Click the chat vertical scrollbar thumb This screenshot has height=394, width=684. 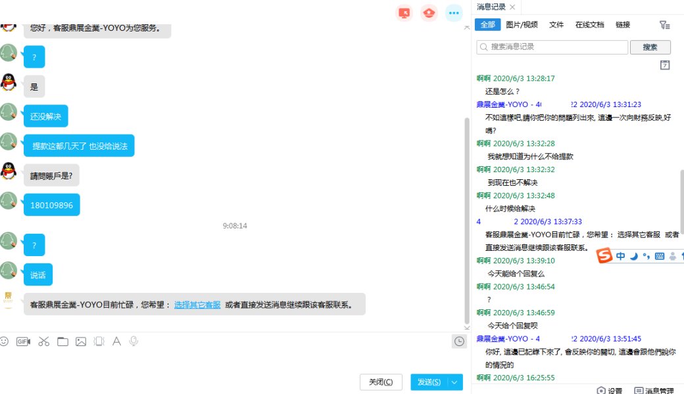(x=467, y=221)
